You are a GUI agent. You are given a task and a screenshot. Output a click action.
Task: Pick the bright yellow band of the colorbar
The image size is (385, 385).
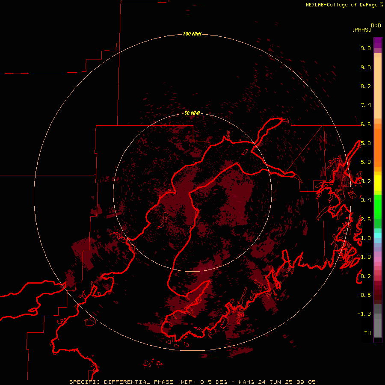378,183
